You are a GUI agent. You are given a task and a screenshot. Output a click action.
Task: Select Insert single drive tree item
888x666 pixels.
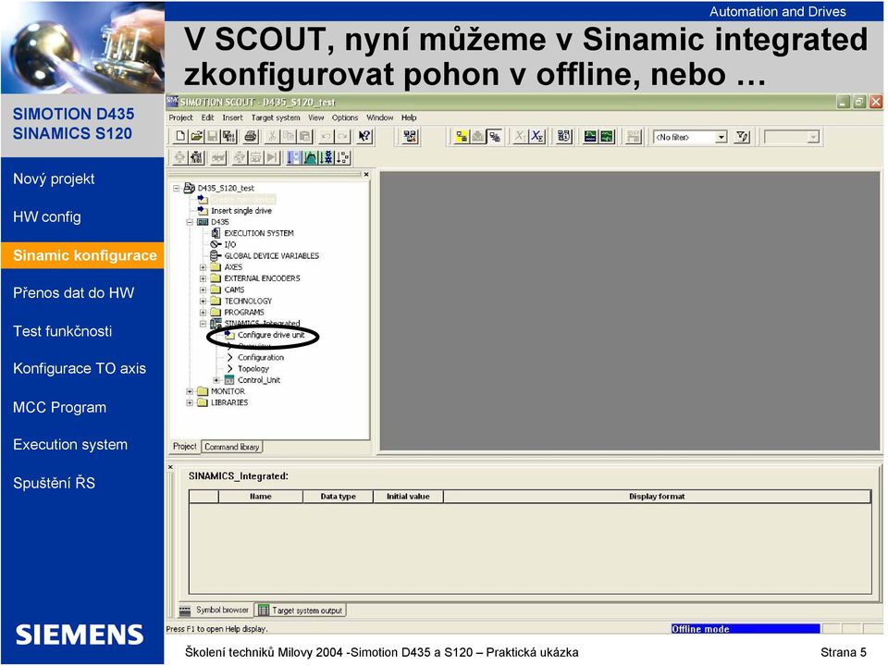tap(241, 211)
